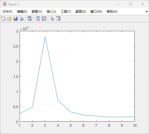This screenshot has width=149, height=134.
Task: Print the figure with the printer icon
Action: pyautogui.click(x=21, y=19)
